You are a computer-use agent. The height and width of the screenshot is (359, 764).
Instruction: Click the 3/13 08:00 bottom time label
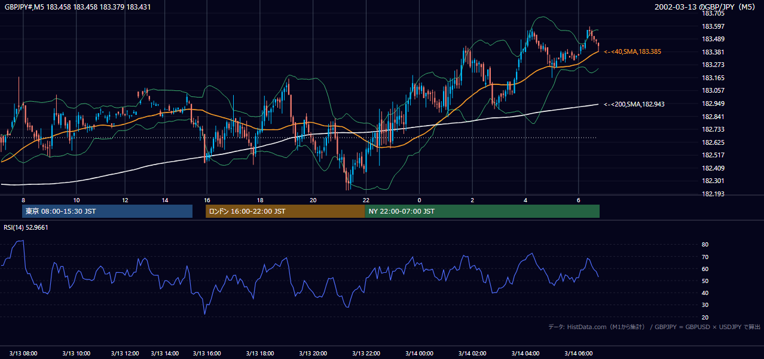coord(23,354)
